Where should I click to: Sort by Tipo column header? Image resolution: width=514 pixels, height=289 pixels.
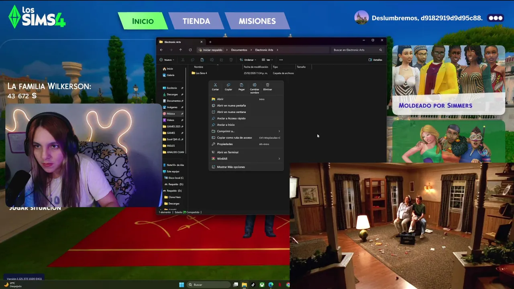click(x=275, y=67)
